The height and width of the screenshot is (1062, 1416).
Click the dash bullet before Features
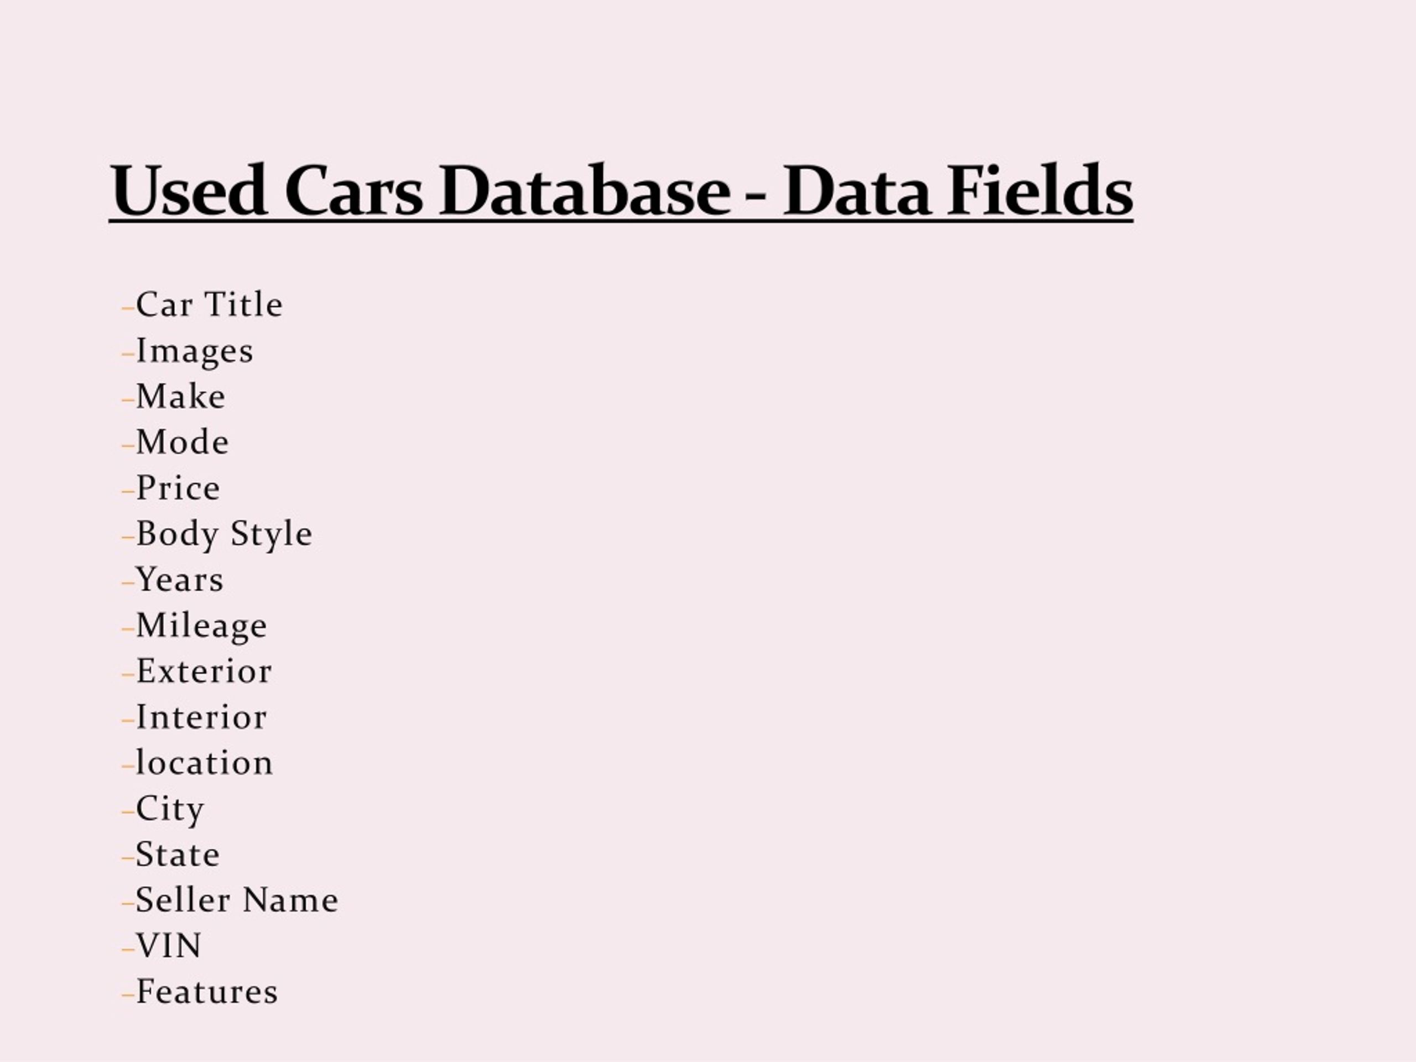(x=128, y=997)
